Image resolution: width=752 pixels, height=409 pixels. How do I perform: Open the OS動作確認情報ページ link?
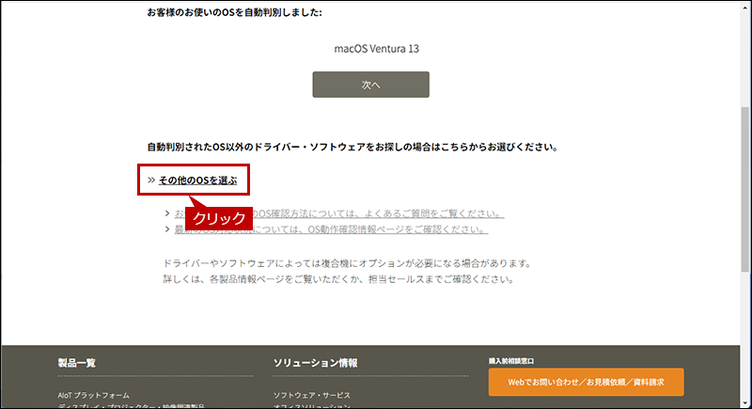331,229
